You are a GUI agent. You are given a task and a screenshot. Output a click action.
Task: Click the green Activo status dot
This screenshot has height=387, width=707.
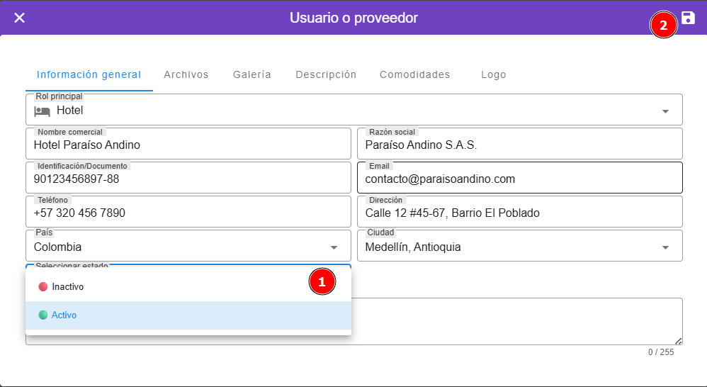(x=43, y=315)
